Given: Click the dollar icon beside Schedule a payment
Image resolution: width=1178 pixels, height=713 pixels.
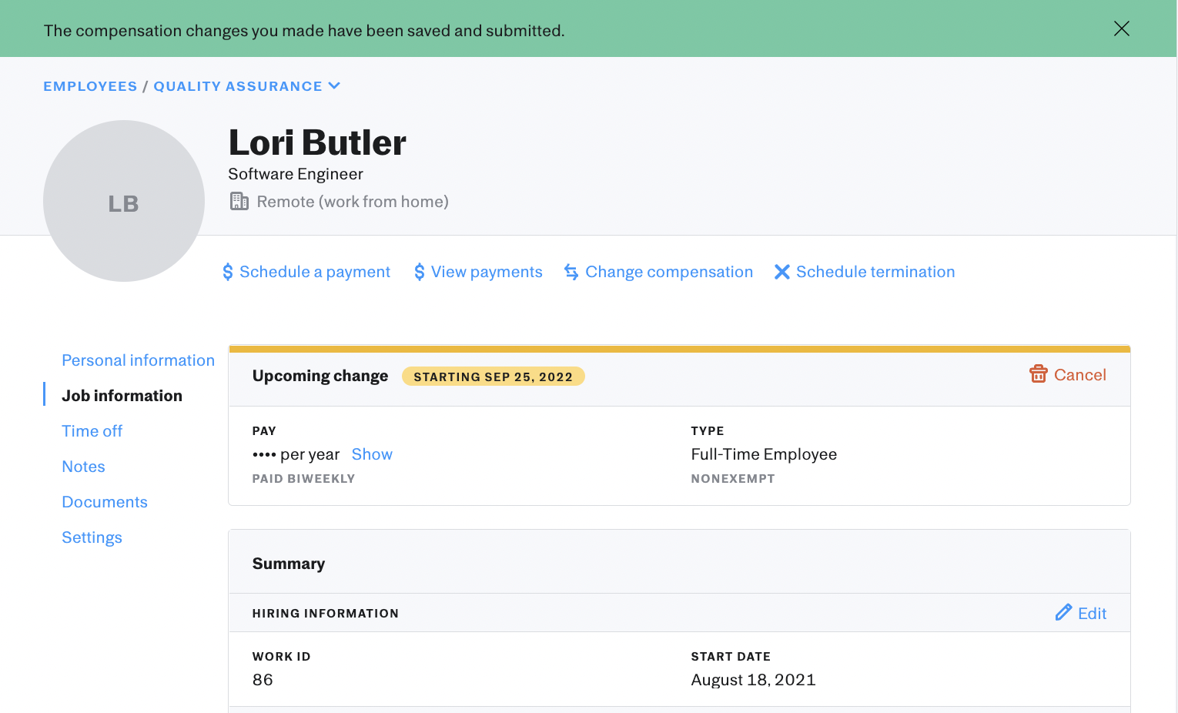Looking at the screenshot, I should (x=228, y=272).
